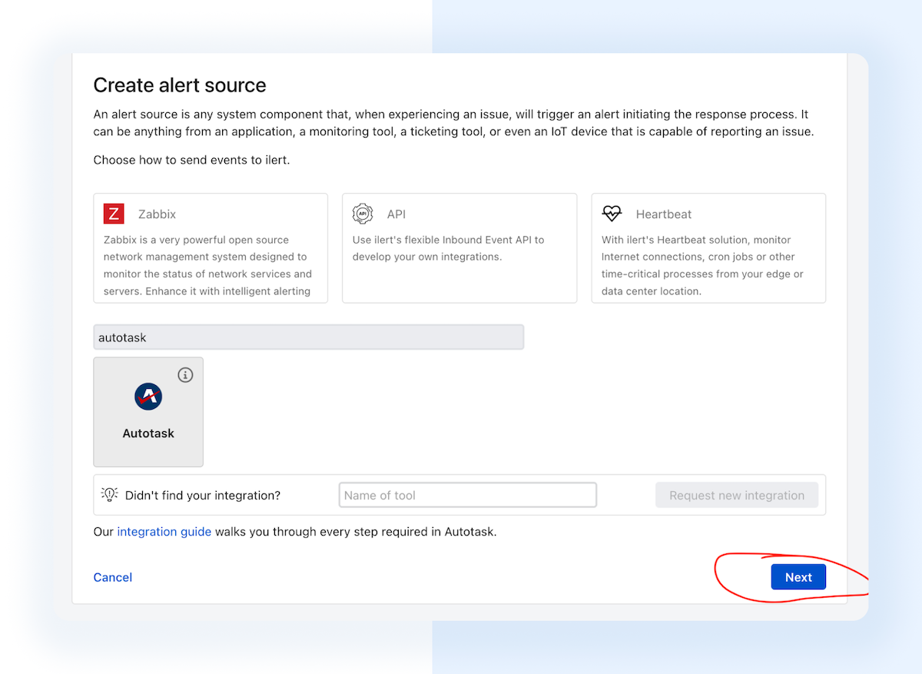Click the Autotask label under the logo
Image resolution: width=922 pixels, height=674 pixels.
(148, 433)
